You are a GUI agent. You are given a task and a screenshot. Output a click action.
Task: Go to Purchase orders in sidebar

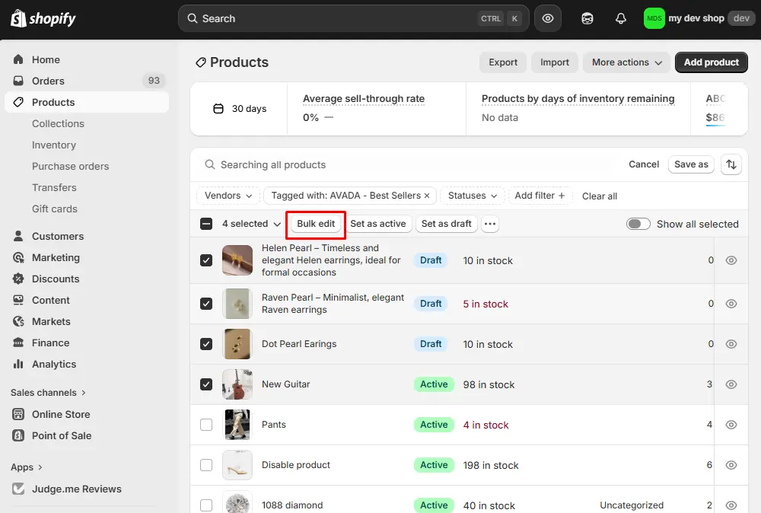[70, 166]
